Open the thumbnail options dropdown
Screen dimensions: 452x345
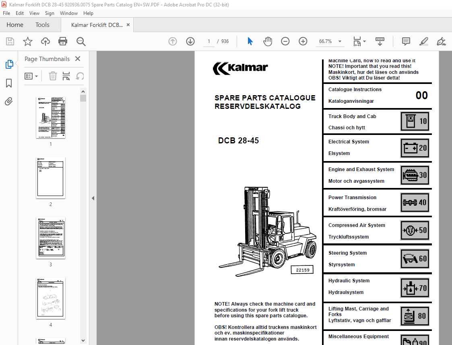31,76
